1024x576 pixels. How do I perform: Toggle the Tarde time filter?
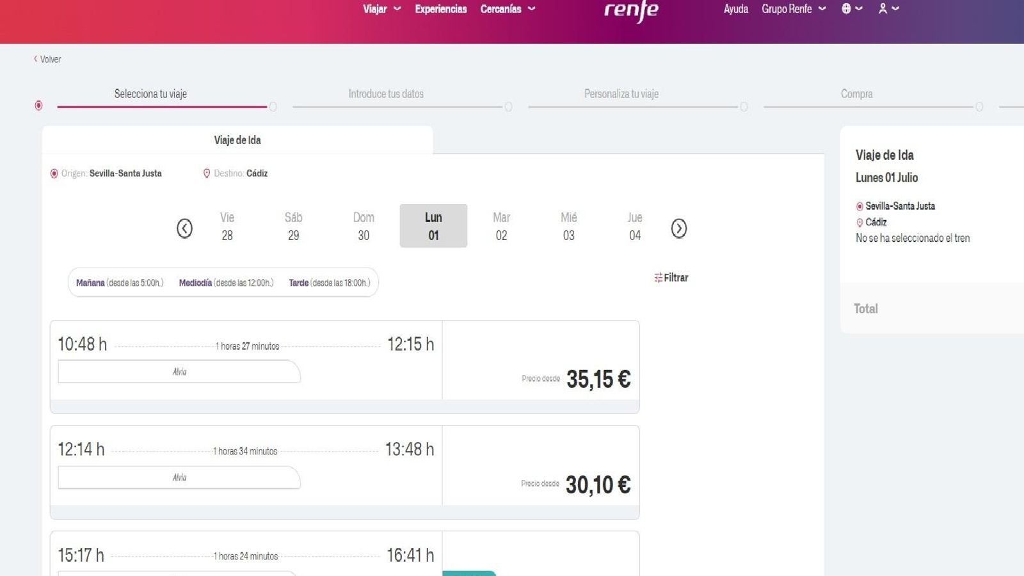pos(298,282)
